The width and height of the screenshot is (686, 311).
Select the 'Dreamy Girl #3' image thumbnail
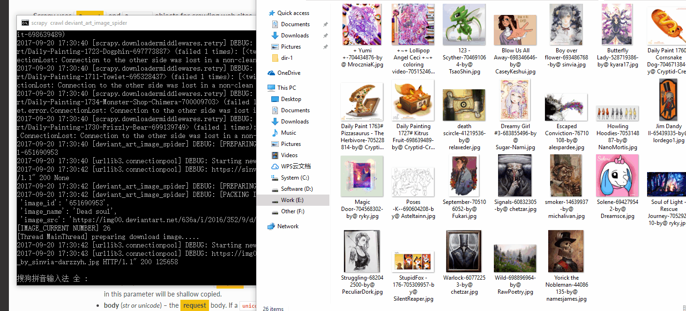[515, 101]
